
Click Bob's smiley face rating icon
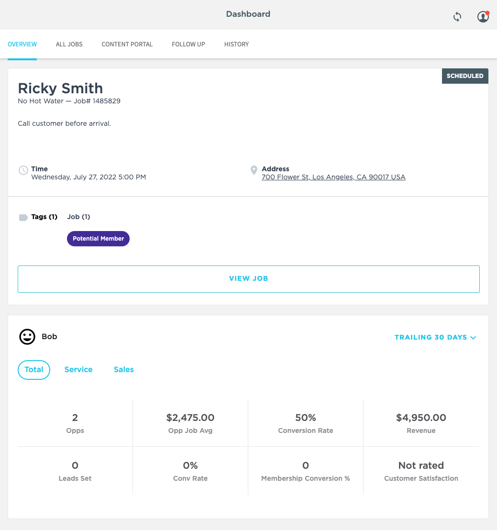tap(27, 336)
